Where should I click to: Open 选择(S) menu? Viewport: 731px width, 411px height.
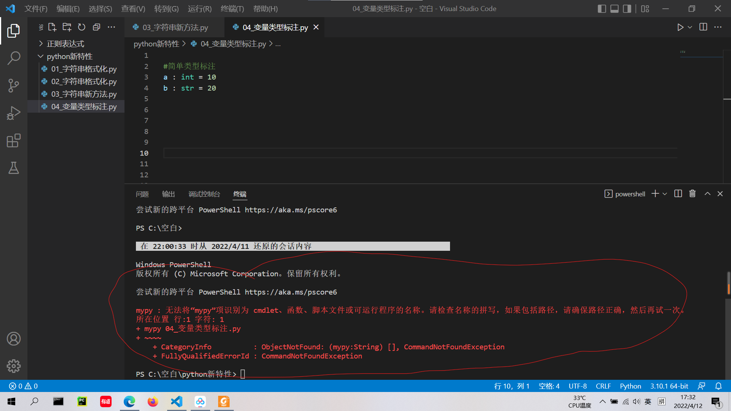[101, 8]
